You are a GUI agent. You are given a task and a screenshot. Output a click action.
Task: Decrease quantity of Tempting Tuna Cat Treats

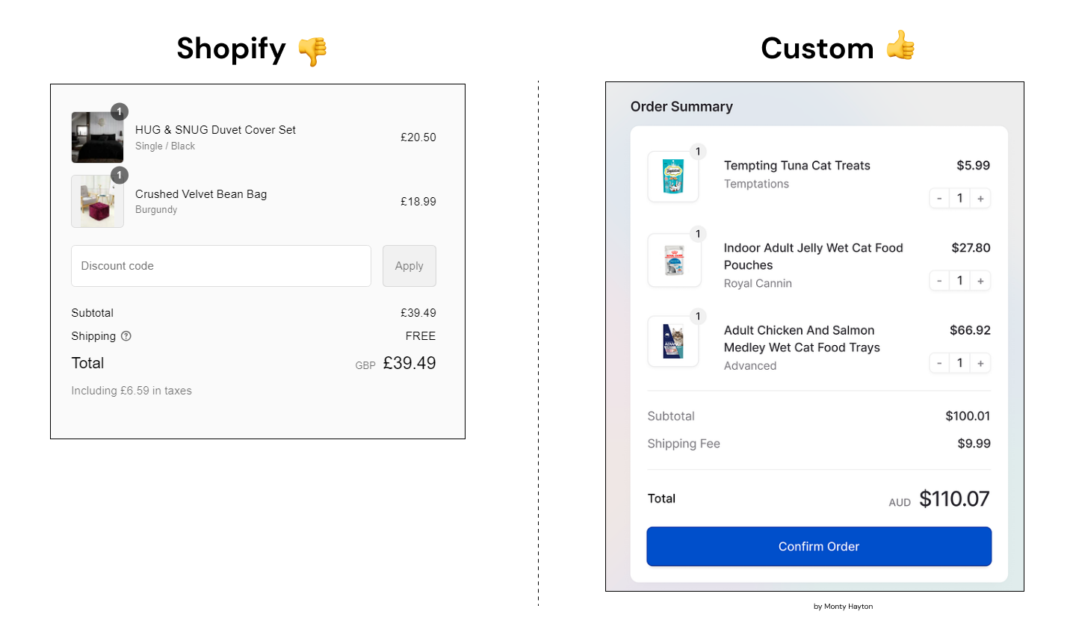(939, 198)
